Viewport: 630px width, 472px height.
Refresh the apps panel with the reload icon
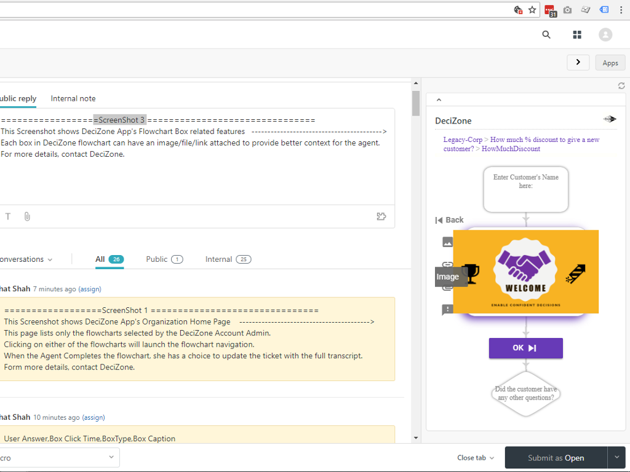[621, 86]
